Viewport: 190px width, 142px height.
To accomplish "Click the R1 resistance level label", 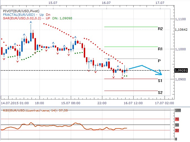I will tap(160, 49).
